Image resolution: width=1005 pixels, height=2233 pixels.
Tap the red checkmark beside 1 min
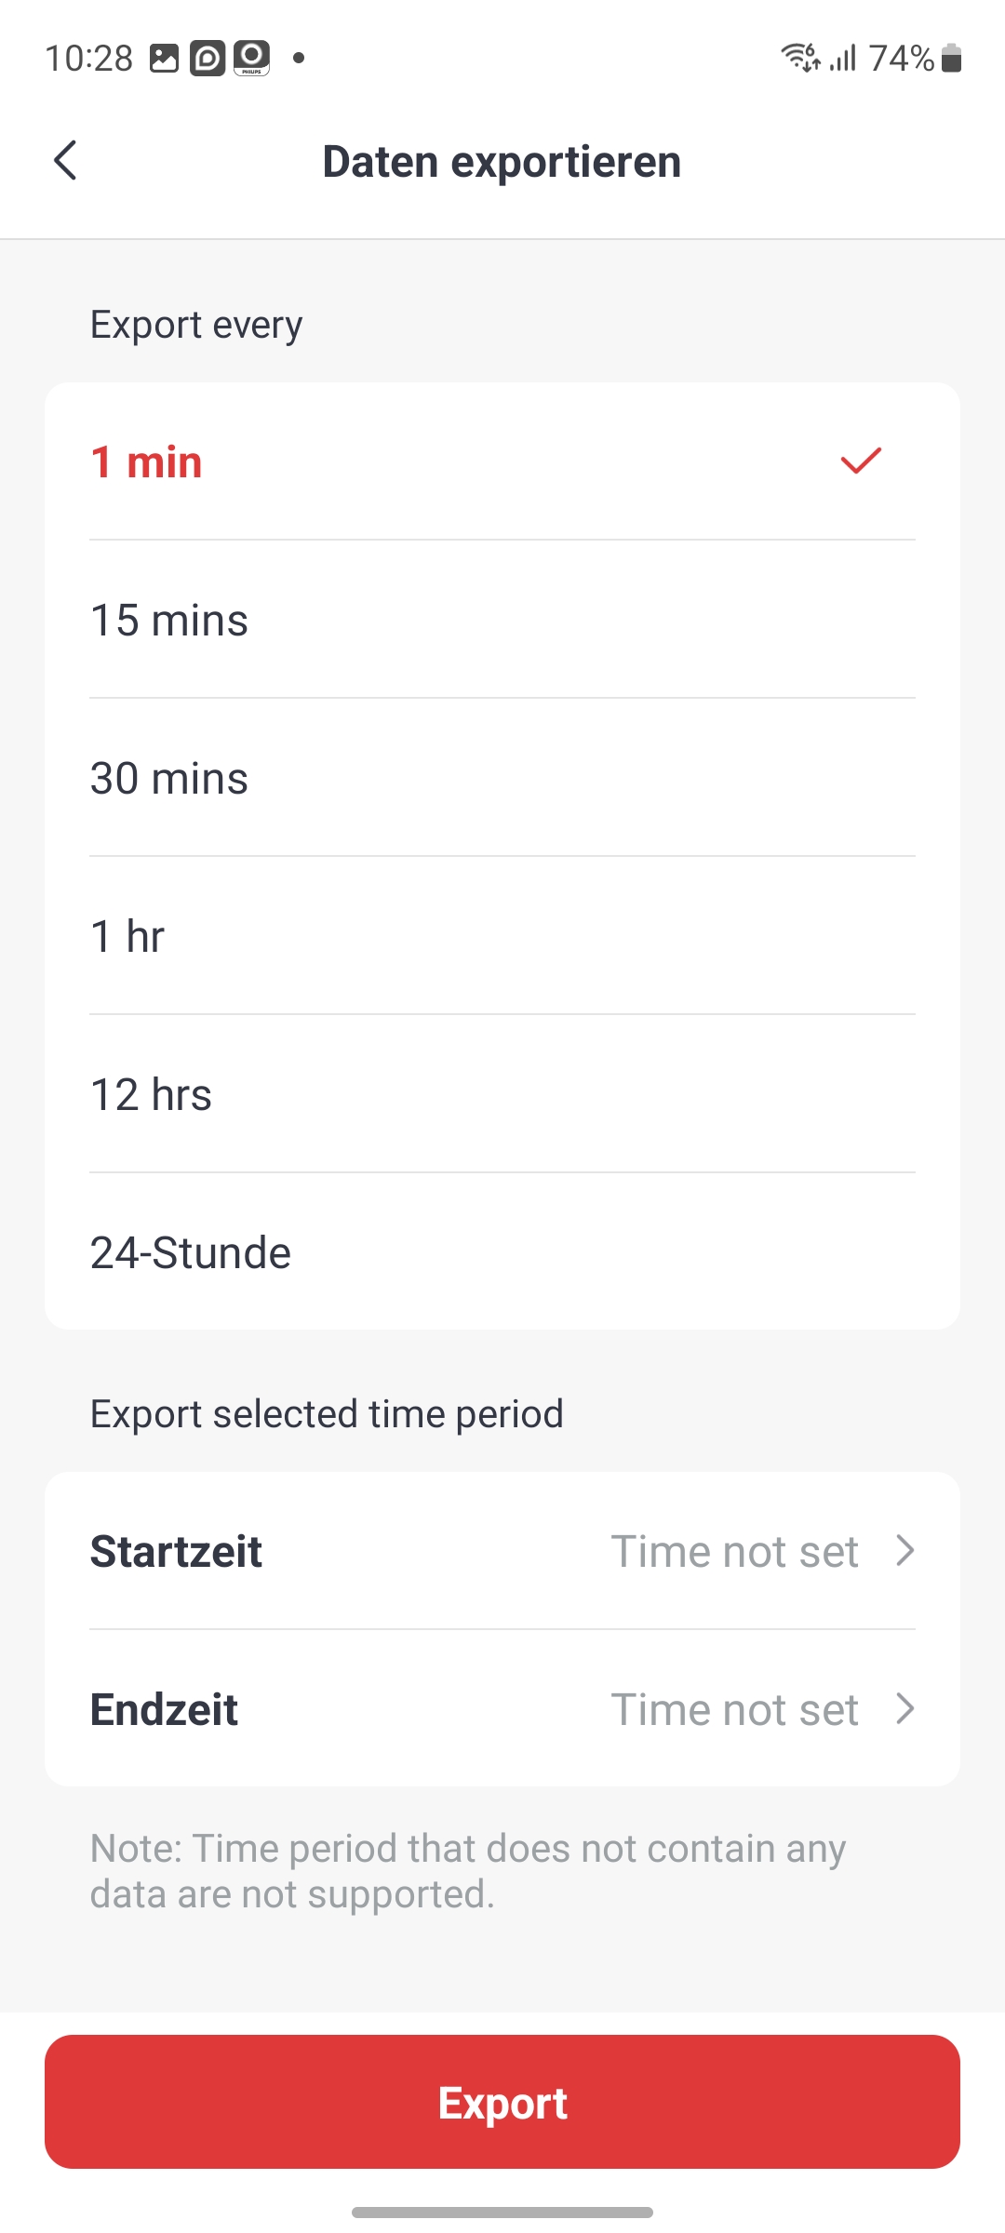click(861, 461)
